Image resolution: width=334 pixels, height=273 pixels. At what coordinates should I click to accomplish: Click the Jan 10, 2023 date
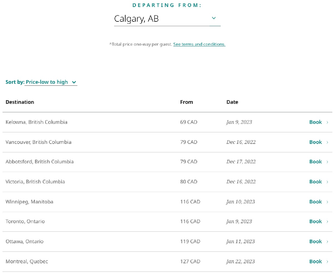point(241,202)
